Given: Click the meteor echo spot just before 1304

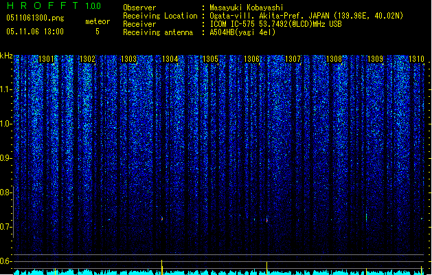Looking at the screenshot, I should [x=162, y=219].
